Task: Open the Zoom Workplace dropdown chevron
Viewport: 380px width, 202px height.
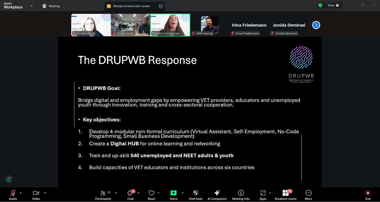Action: pos(31,6)
